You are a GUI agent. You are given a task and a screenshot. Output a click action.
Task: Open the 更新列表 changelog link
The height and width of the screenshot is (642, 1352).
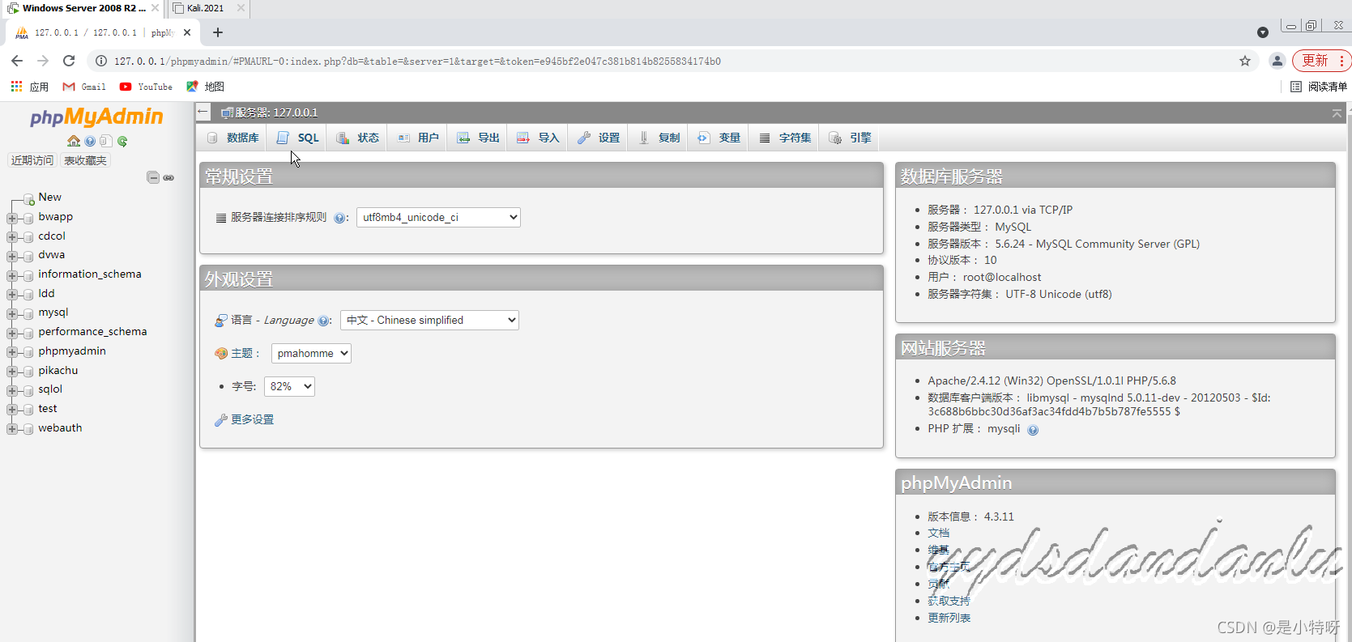coord(949,618)
